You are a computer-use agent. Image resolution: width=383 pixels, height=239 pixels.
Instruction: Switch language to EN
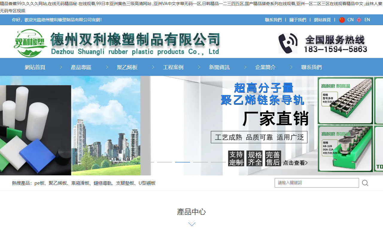point(367,20)
